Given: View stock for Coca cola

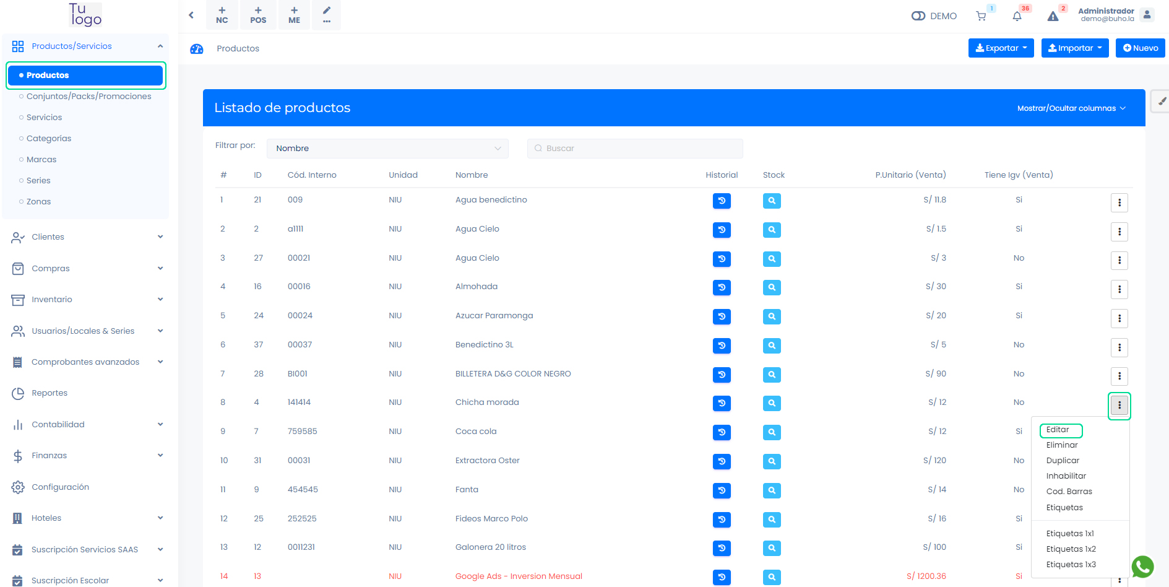Looking at the screenshot, I should (772, 432).
